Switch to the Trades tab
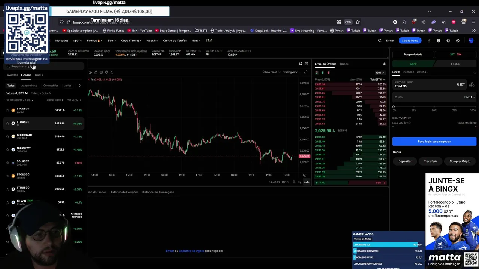479x269 pixels. click(x=344, y=64)
